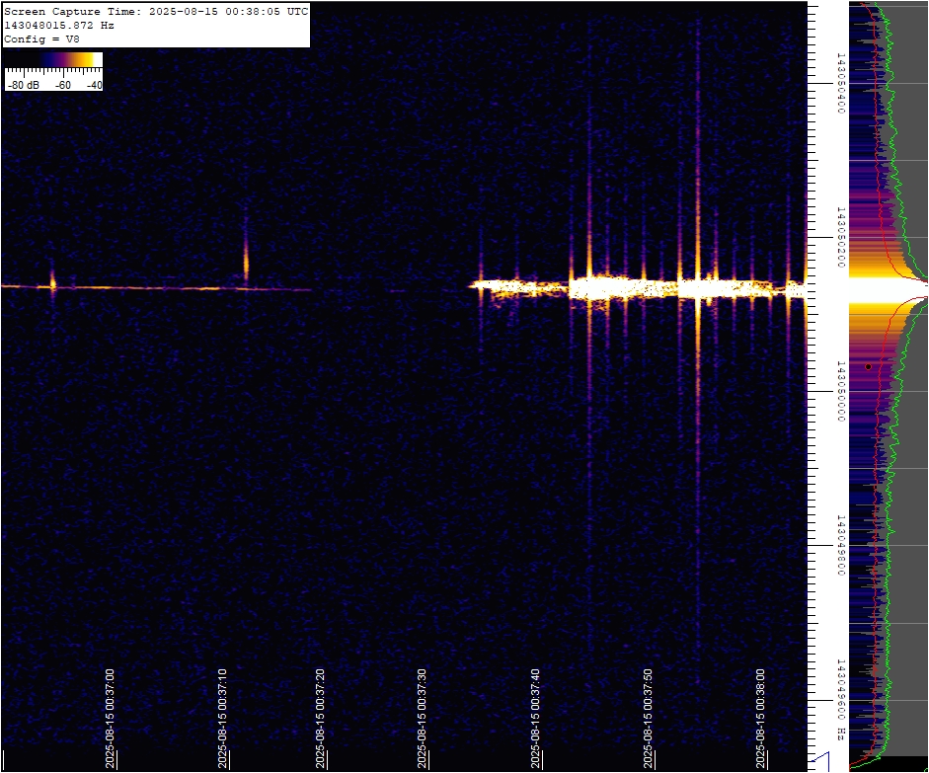Click the 143050400 frequency axis label
929x773 pixels.
click(840, 83)
